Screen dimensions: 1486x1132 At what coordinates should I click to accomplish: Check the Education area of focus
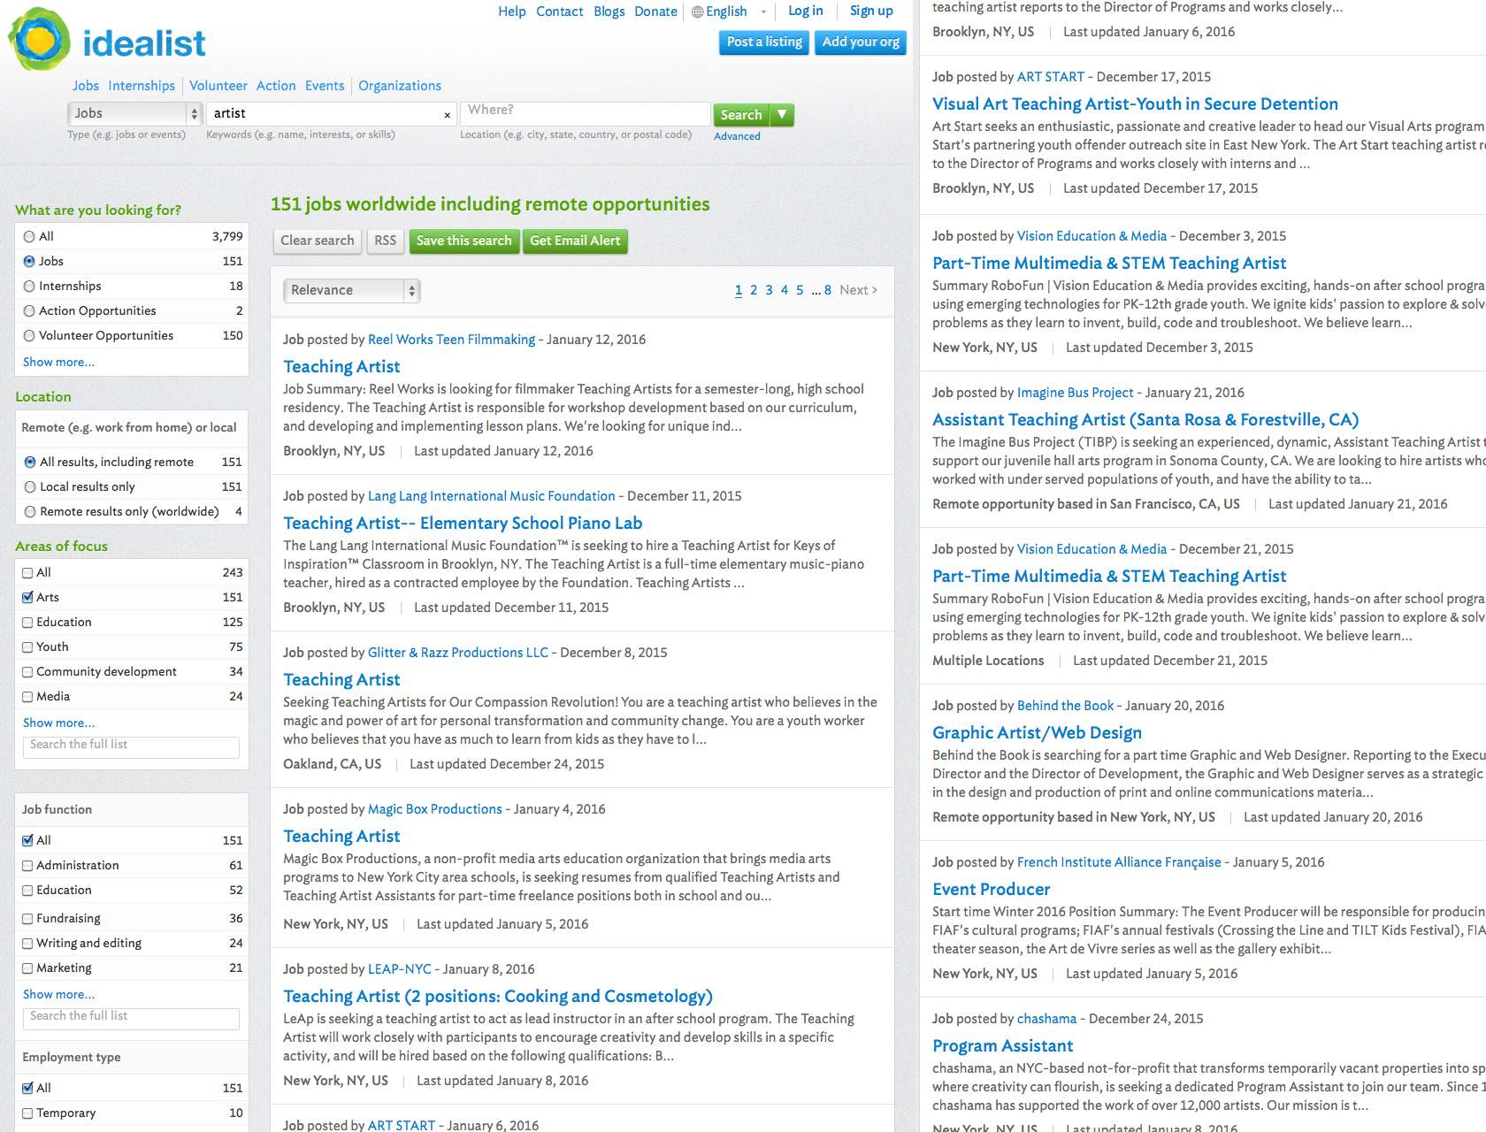coord(27,622)
